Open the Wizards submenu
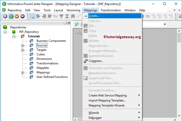This screenshot has height=121, width=182. pyautogui.click(x=112, y=113)
